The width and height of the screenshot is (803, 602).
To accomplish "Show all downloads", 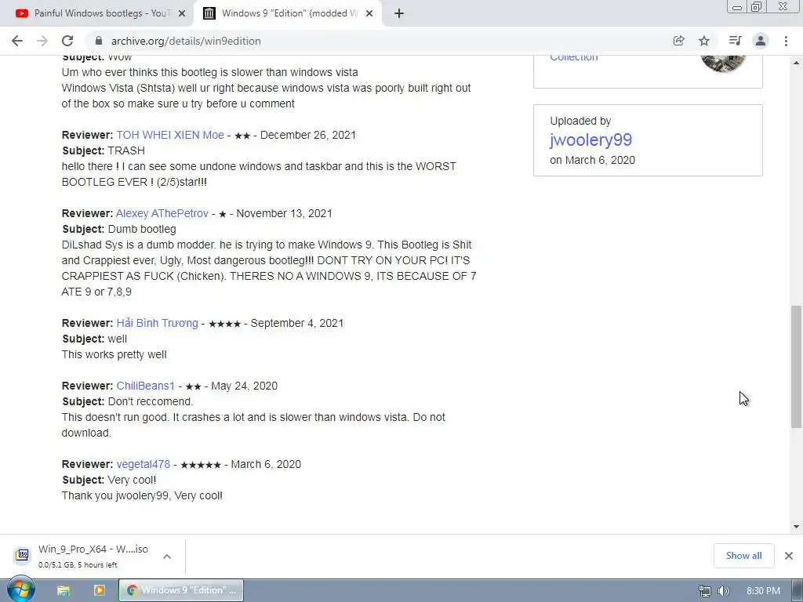I will point(743,556).
